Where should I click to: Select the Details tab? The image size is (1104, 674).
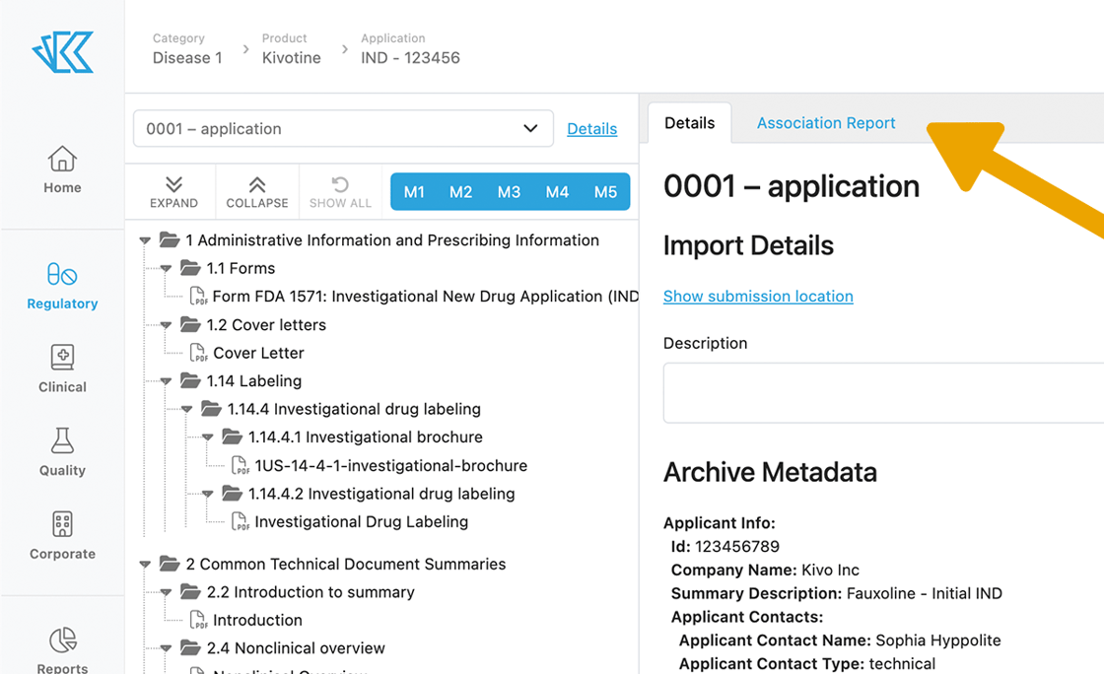click(x=689, y=123)
